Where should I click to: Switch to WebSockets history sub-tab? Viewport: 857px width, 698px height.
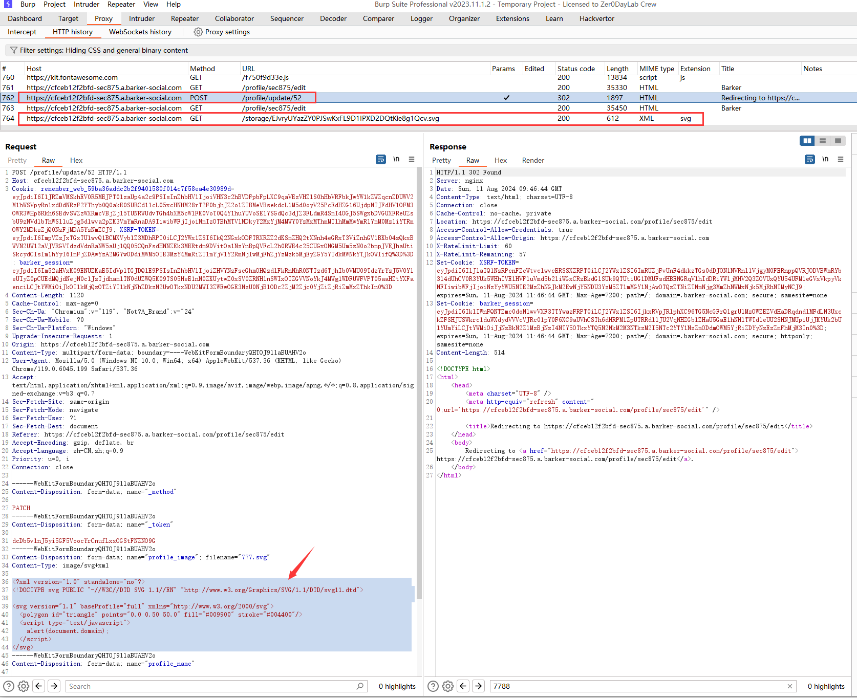[140, 32]
